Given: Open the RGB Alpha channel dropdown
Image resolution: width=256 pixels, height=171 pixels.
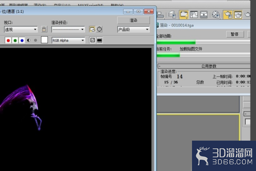Looking at the screenshot, I should tap(68, 40).
